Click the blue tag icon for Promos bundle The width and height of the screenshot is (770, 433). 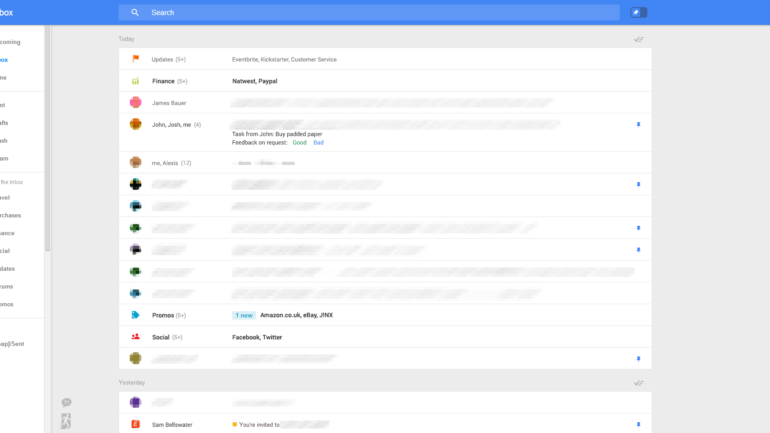(135, 314)
